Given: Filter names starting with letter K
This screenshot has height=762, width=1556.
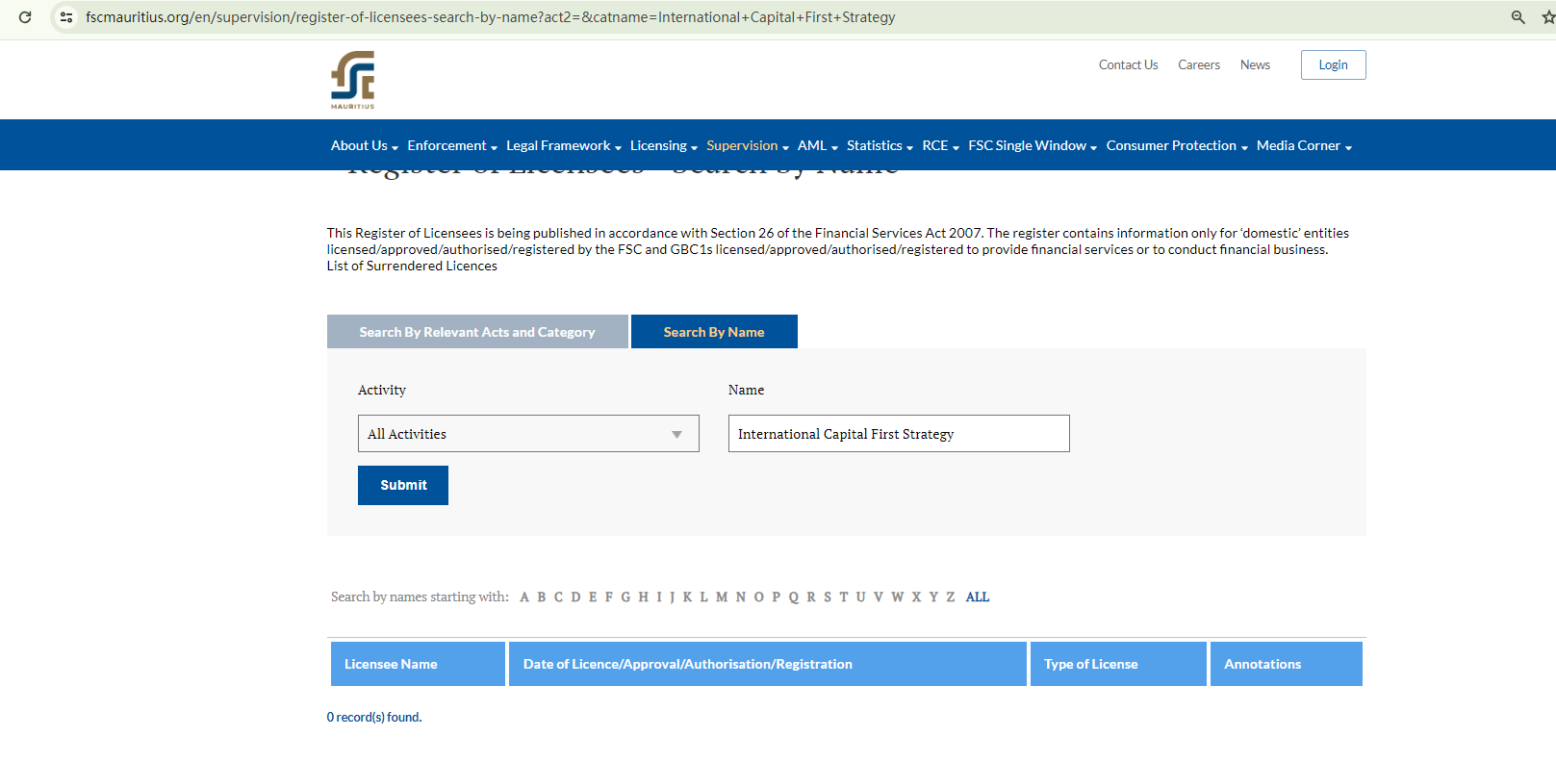Looking at the screenshot, I should click(687, 597).
